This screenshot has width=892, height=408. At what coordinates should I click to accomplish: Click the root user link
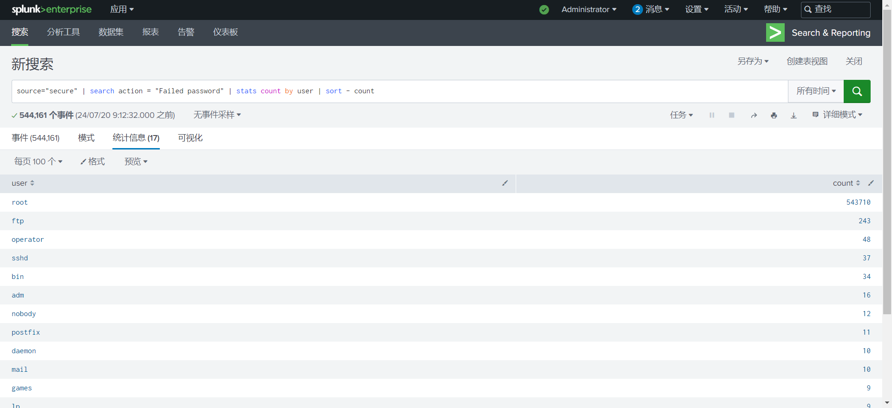tap(20, 202)
